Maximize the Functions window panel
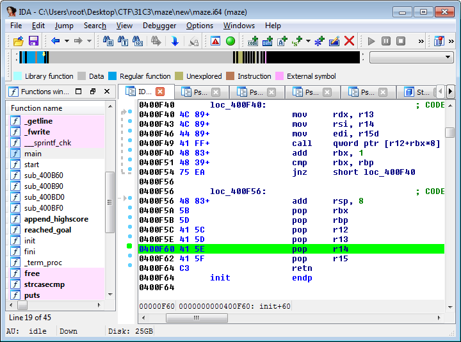The image size is (461, 342). click(79, 92)
